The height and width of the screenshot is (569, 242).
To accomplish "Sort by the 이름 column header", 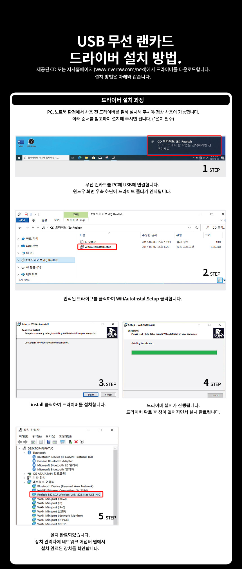I will click(82, 235).
